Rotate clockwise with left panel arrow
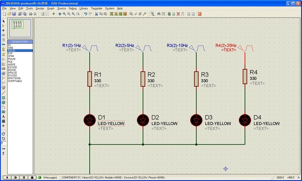 (3, 134)
